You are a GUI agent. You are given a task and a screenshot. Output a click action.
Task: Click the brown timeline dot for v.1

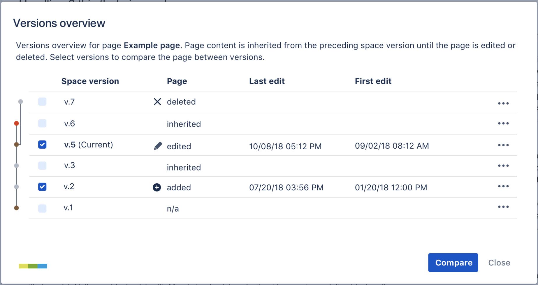tap(17, 208)
